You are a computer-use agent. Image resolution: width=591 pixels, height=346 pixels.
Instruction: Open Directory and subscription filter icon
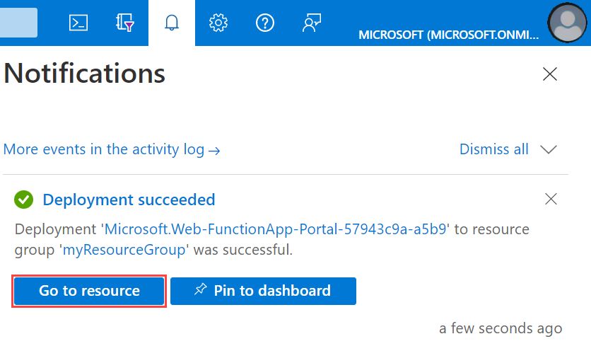point(124,23)
